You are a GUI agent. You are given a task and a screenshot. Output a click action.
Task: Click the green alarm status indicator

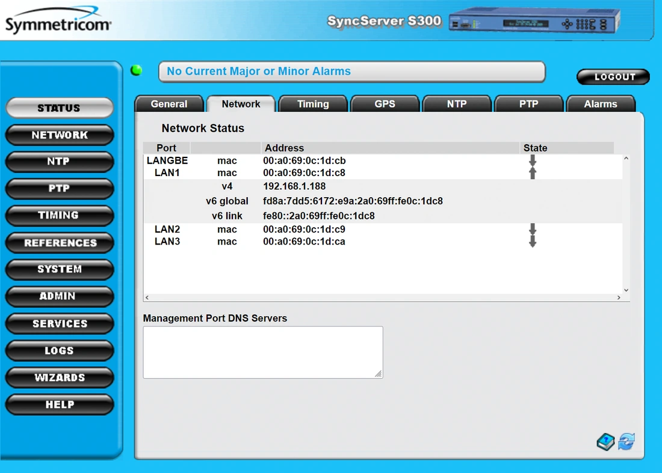pos(137,70)
